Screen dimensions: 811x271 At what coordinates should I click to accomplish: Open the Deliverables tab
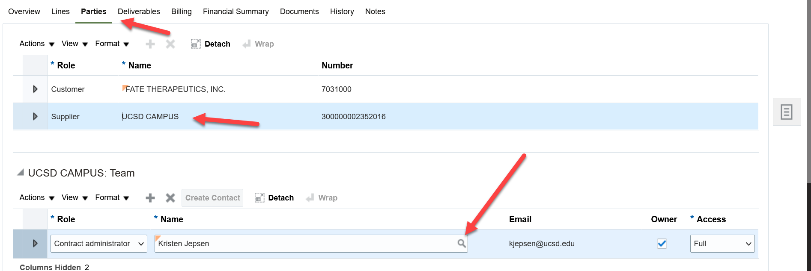(139, 12)
